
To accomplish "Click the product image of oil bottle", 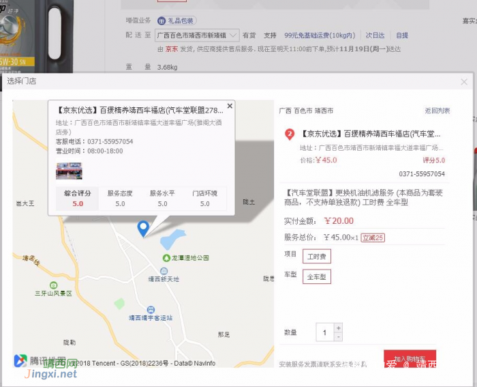I will coord(37,36).
